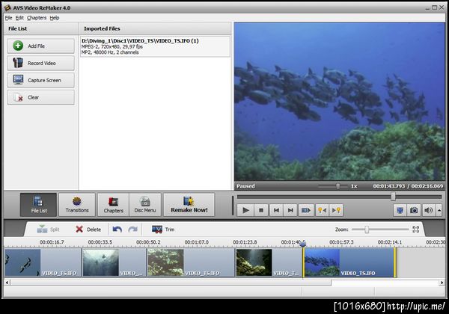449x314 pixels.
Task: Delete the selected clip
Action: coord(88,230)
